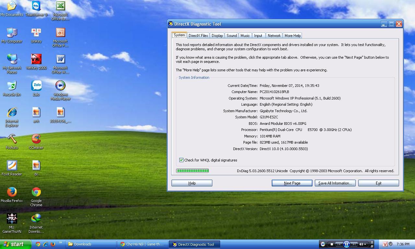Image resolution: width=415 pixels, height=249 pixels.
Task: Stop playback in taskbar media player
Action: pyautogui.click(x=332, y=244)
